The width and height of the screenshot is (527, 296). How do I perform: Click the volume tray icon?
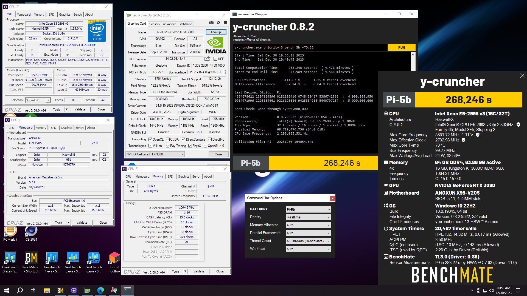(491, 291)
